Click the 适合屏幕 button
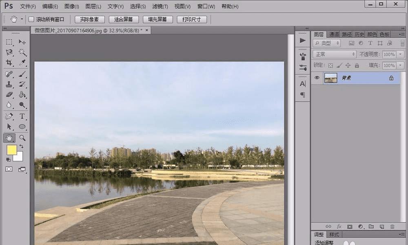 coord(124,20)
